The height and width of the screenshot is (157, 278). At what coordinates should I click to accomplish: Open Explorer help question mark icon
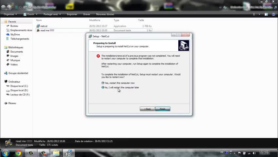click(x=273, y=14)
